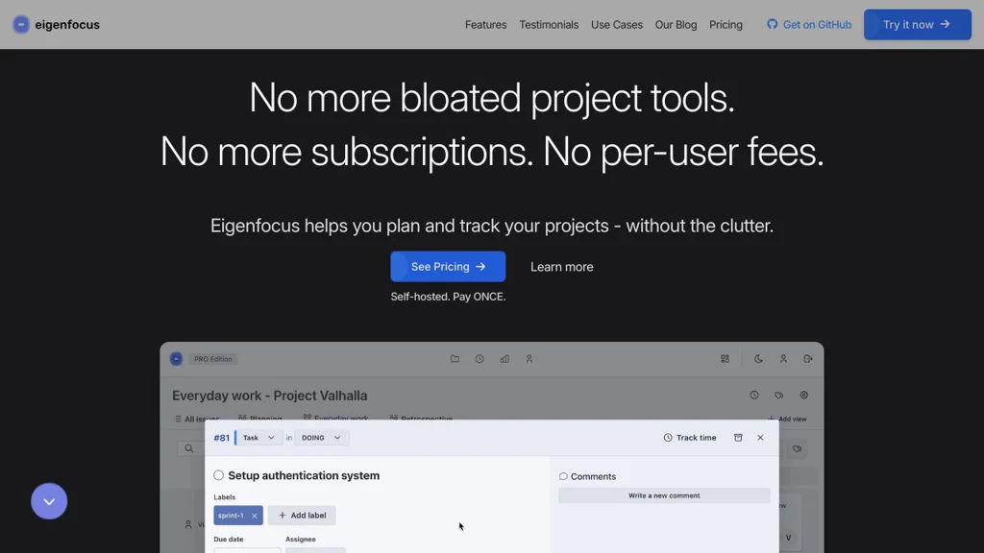The height and width of the screenshot is (553, 984).
Task: Open the Get on GitHub link
Action: click(808, 25)
